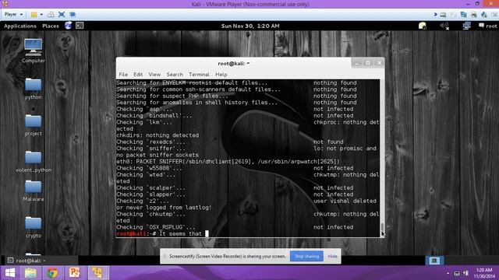Open the Terminal menu in menubar

(199, 75)
